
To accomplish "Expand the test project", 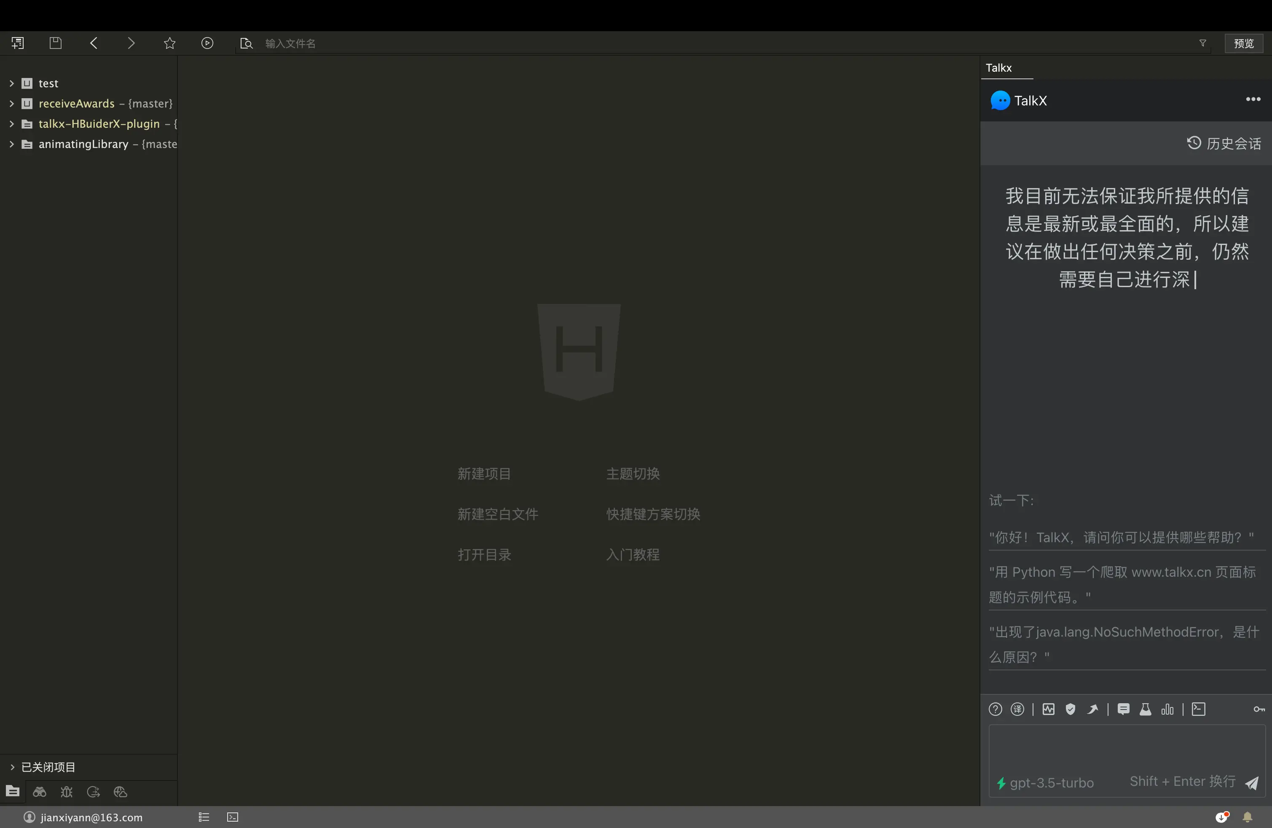I will click(x=12, y=83).
